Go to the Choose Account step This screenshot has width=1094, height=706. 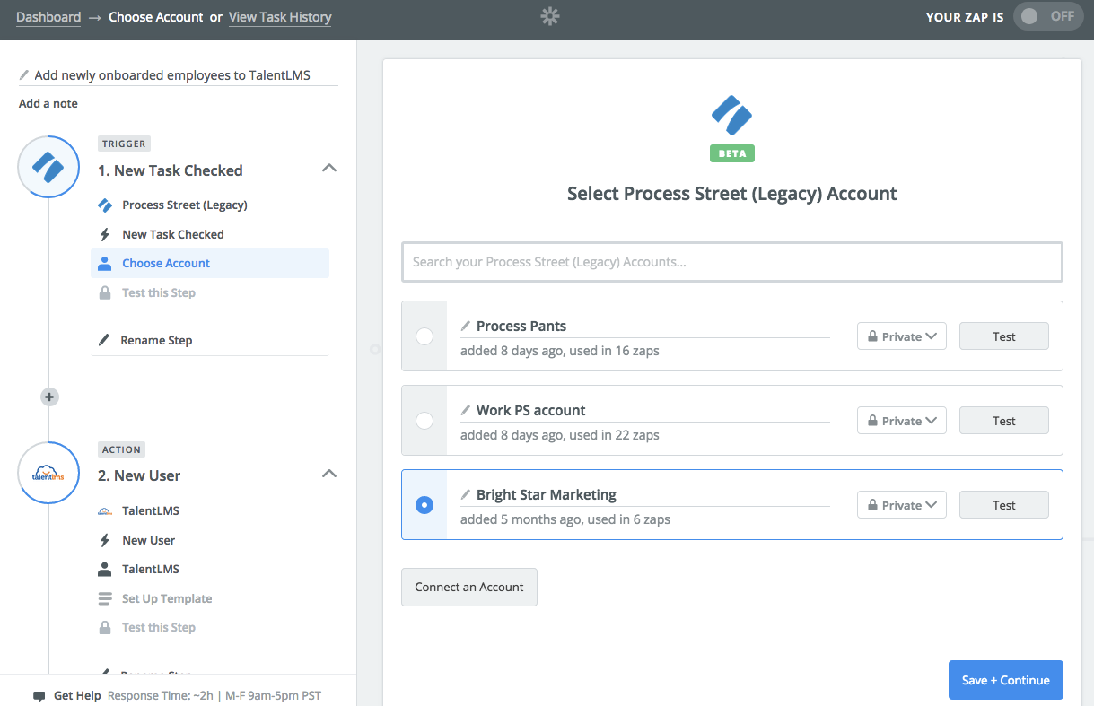pyautogui.click(x=210, y=263)
